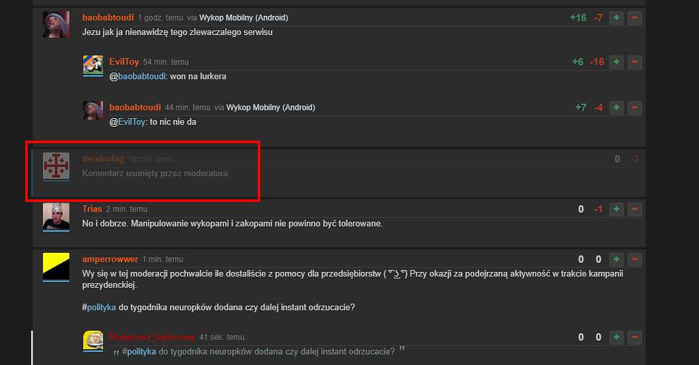Open the quoted #polityka tag in Brajanusz_hejterowy's reply
Image resolution: width=699 pixels, height=365 pixels.
[x=139, y=351]
